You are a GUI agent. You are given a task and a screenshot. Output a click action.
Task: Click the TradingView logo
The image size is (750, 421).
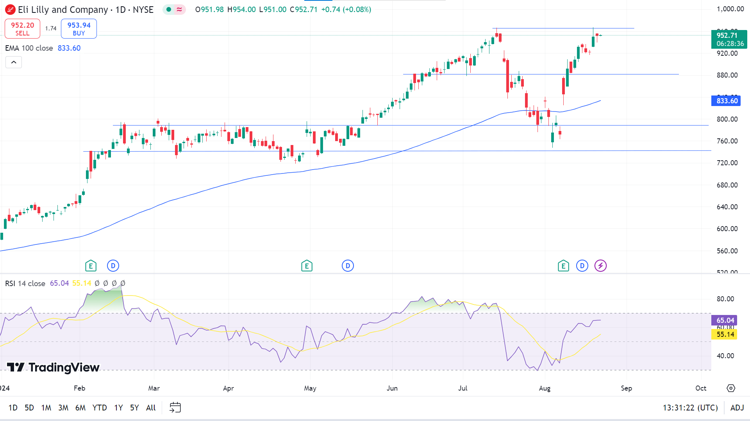pyautogui.click(x=53, y=367)
